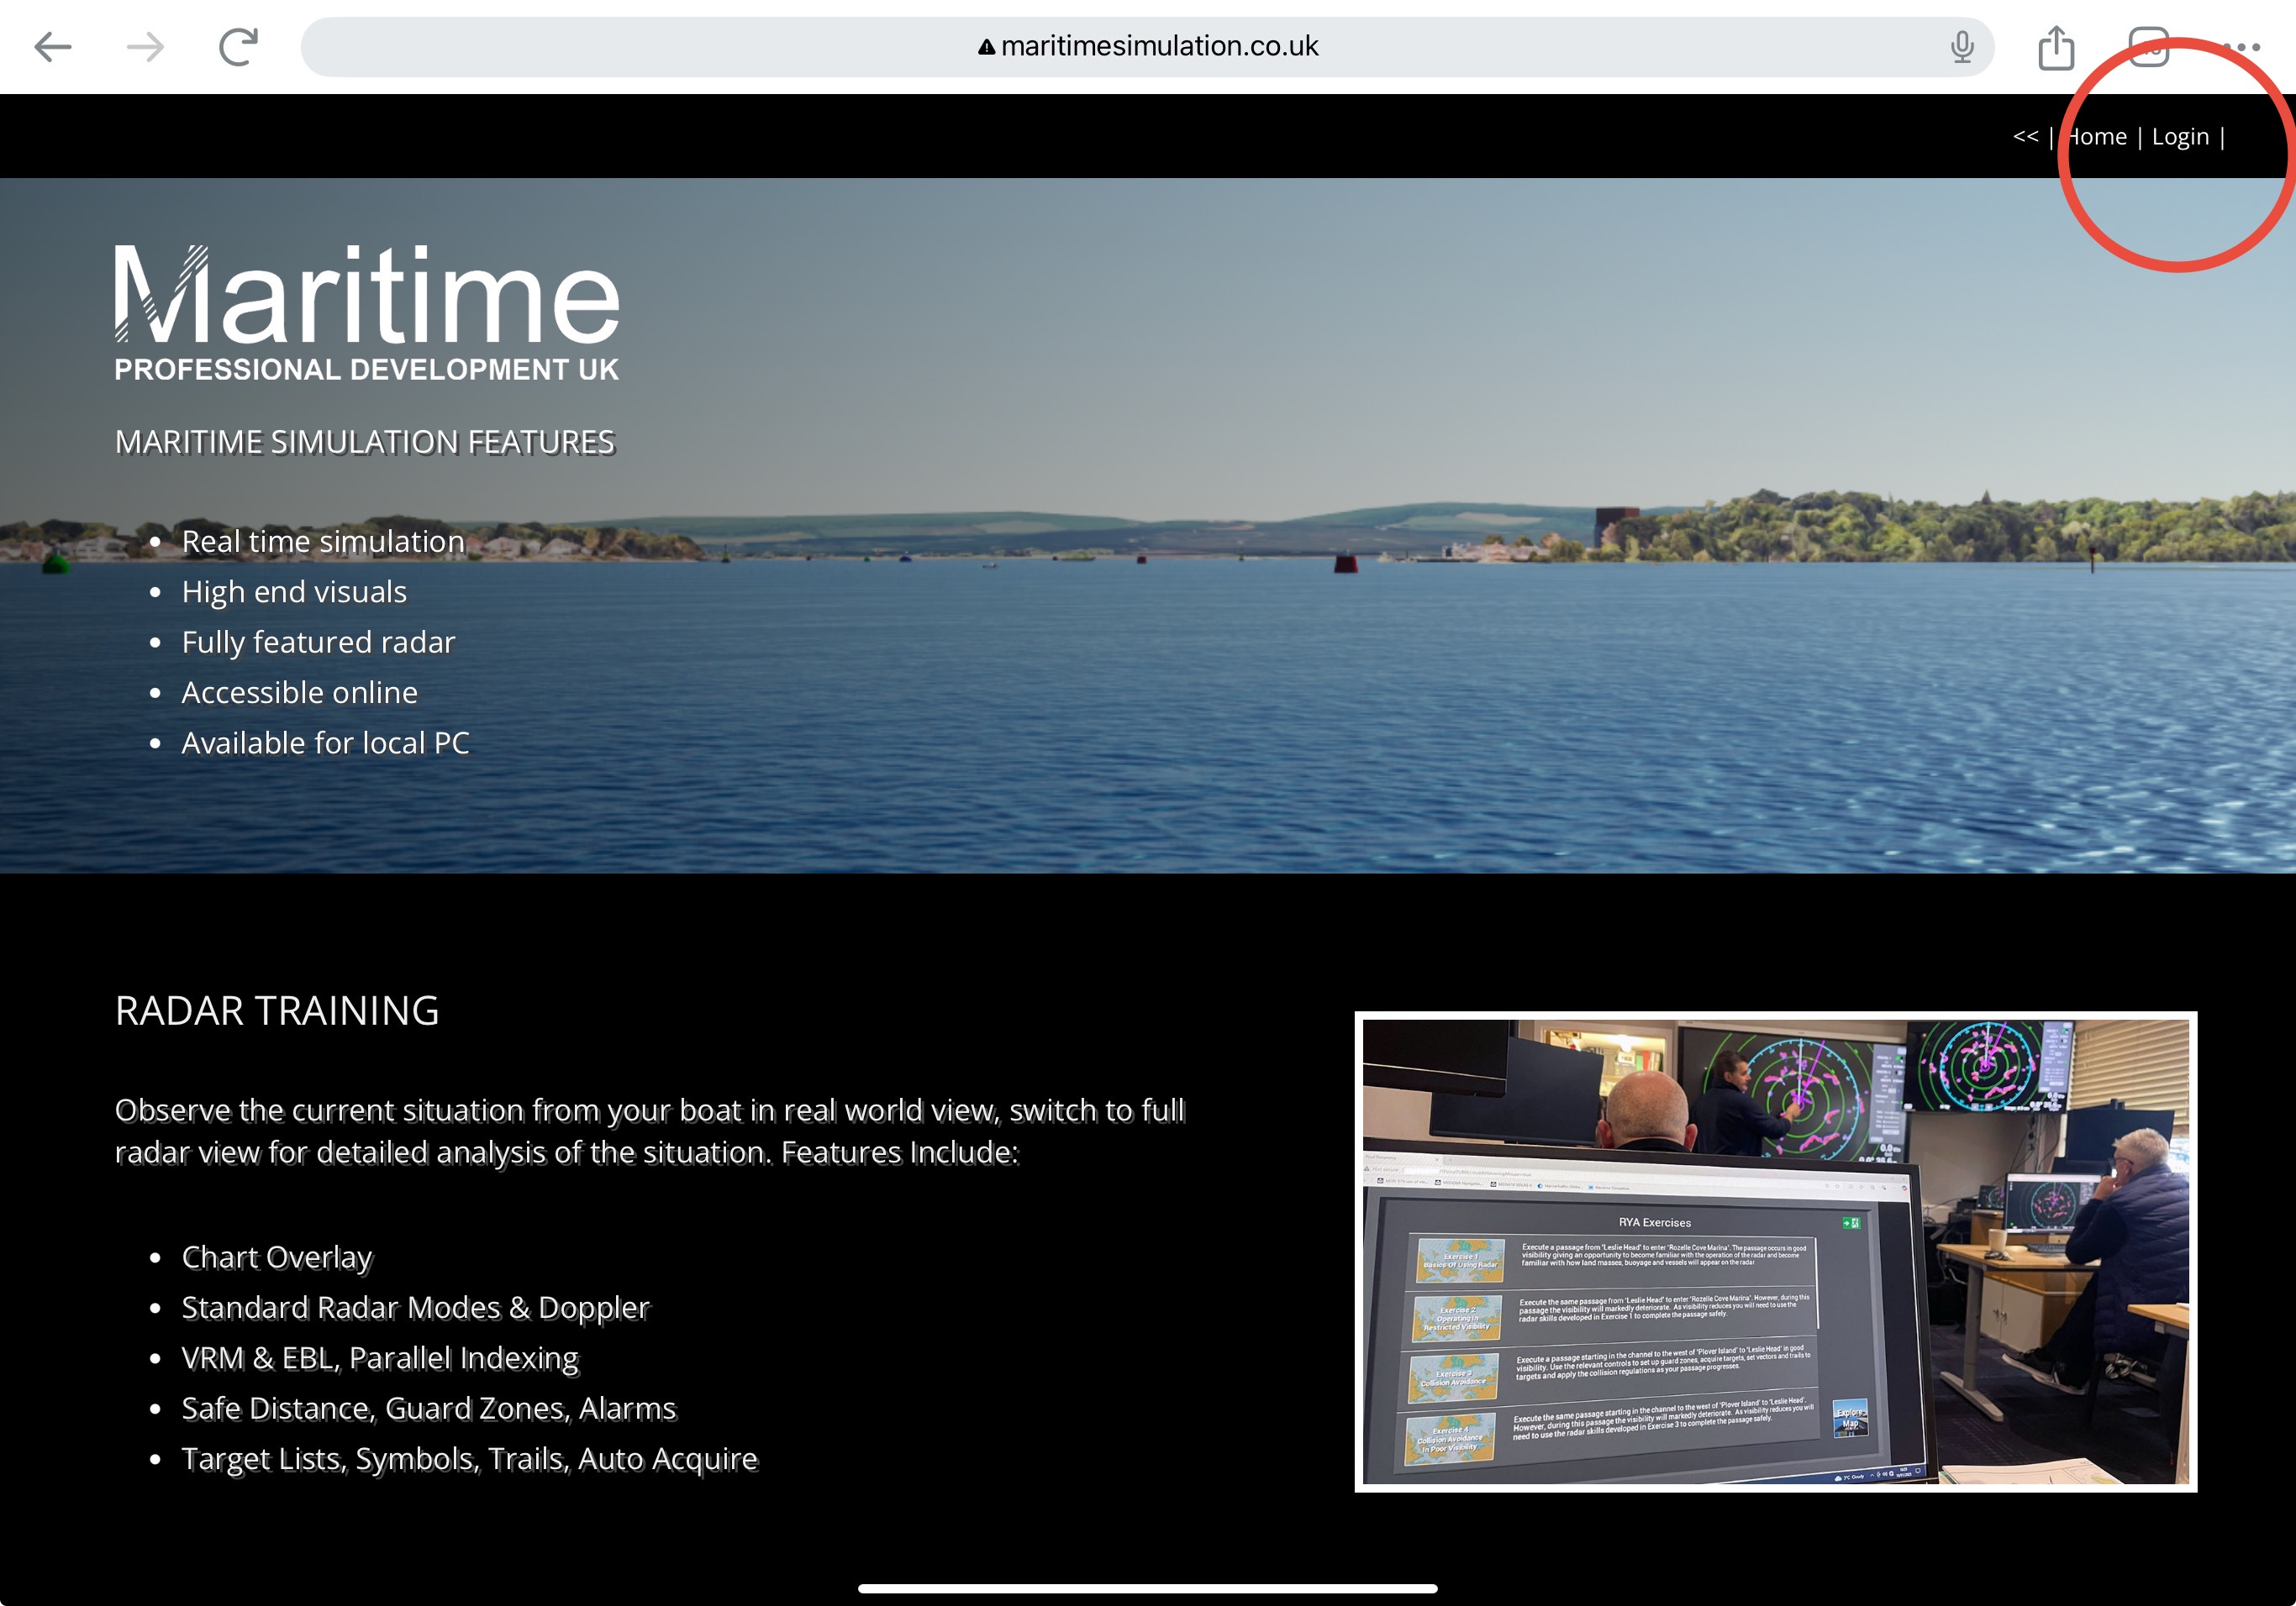Click the Maritime Professional Development UK logo

tap(366, 312)
